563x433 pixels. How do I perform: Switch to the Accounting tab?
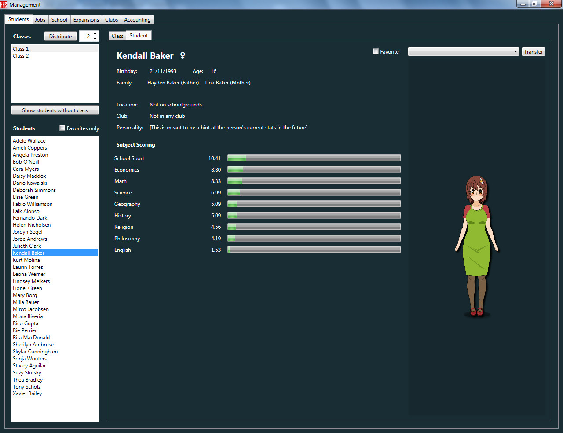[137, 20]
